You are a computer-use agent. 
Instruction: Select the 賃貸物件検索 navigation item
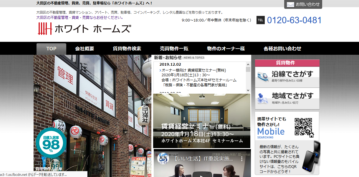[x=127, y=49]
